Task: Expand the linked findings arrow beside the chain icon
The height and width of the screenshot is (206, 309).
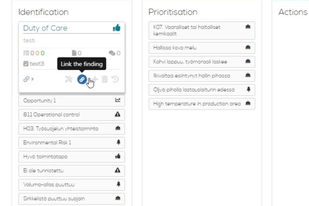Action: [x=33, y=79]
